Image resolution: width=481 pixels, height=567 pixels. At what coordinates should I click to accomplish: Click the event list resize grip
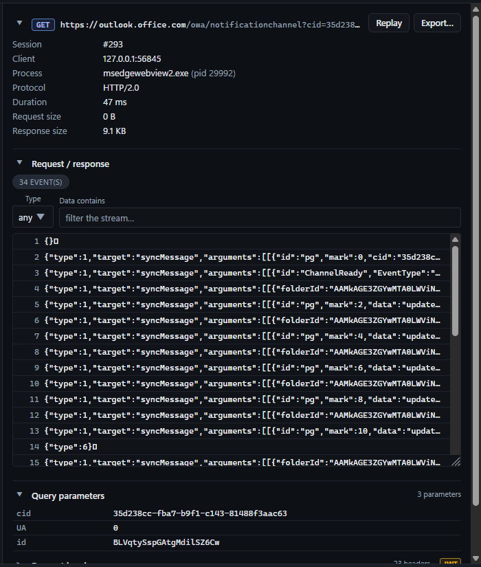click(x=456, y=461)
